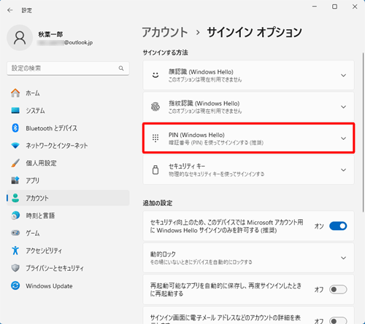Screen dimensions: 365x324
Task: Open アプリ settings page
Action: [68, 181]
